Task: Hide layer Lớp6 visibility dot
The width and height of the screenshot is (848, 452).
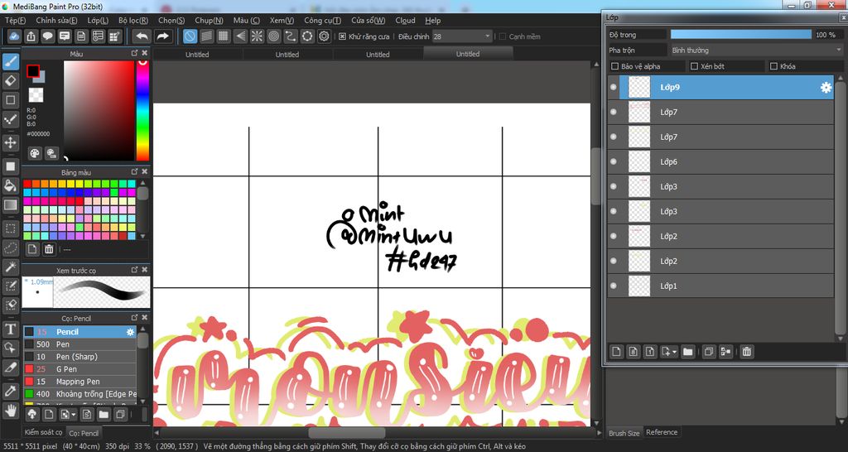Action: click(x=614, y=161)
